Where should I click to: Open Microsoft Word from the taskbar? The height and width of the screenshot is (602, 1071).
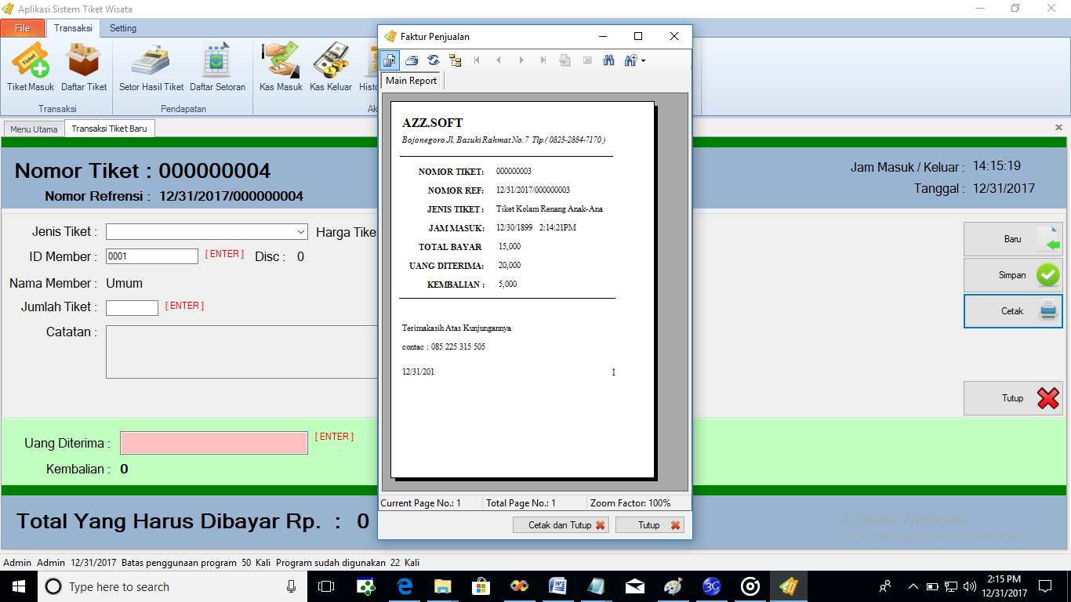558,586
